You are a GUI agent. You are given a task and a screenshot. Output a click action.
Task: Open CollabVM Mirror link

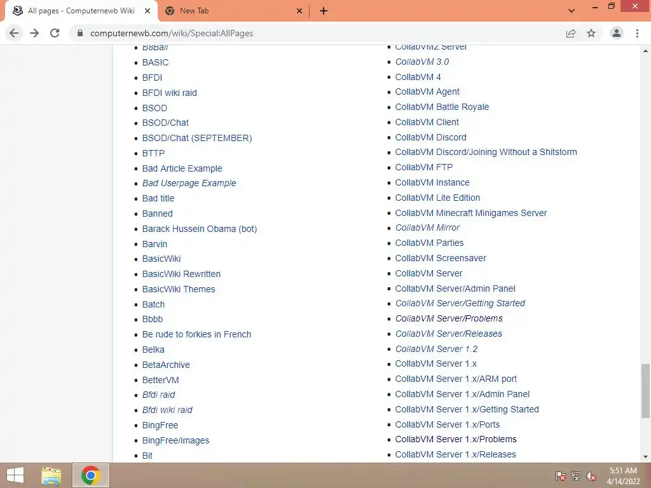tap(427, 228)
